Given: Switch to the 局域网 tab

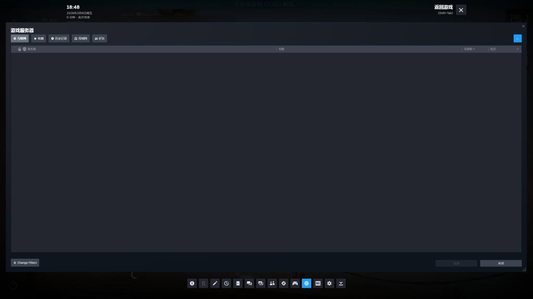Looking at the screenshot, I should tap(81, 38).
